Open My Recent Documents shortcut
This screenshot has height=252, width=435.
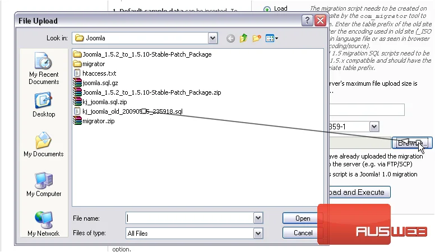44,68
